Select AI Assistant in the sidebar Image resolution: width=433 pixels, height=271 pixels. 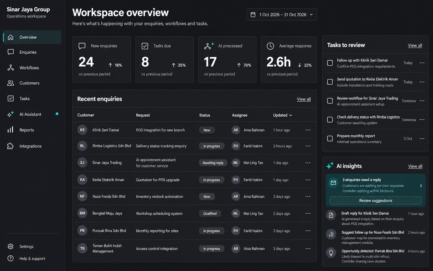click(x=32, y=114)
